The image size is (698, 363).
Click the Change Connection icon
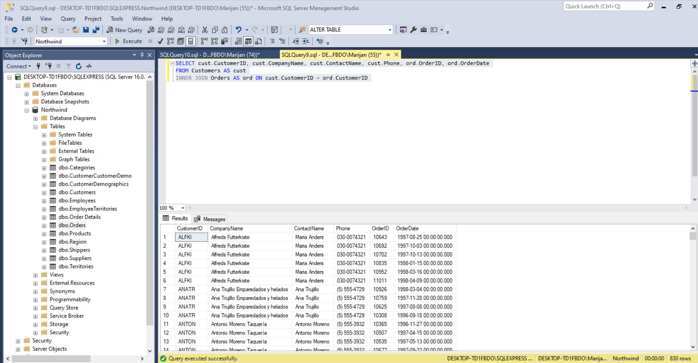point(24,41)
